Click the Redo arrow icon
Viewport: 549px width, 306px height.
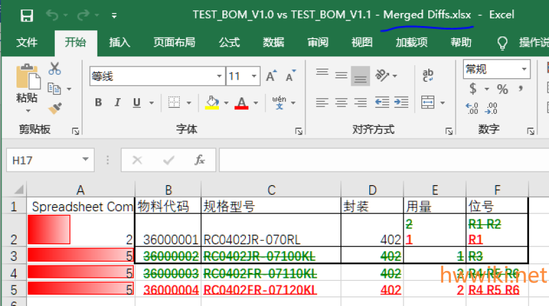coord(83,15)
